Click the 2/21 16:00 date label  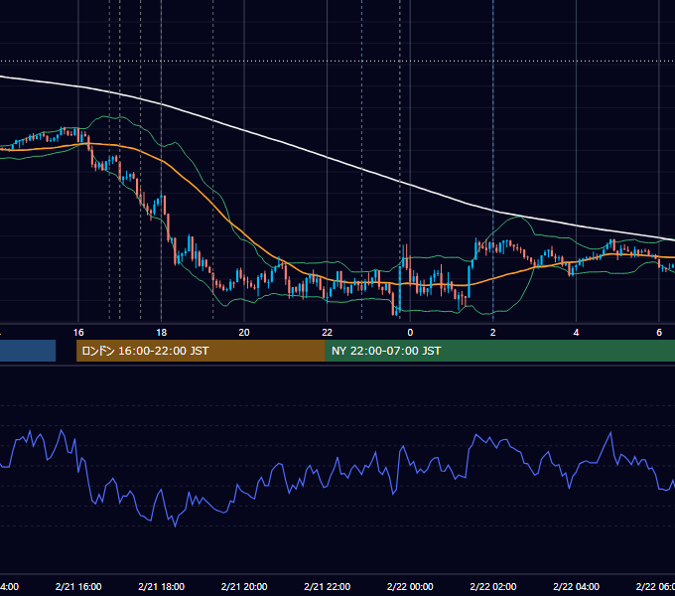pyautogui.click(x=78, y=586)
